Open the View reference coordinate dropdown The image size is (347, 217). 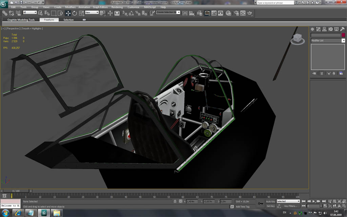coord(92,13)
